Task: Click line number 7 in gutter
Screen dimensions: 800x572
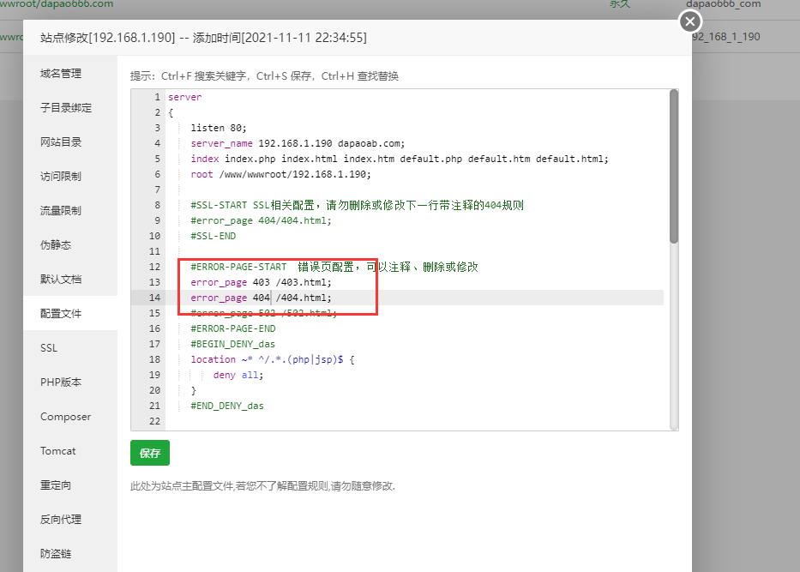Action: click(x=157, y=190)
